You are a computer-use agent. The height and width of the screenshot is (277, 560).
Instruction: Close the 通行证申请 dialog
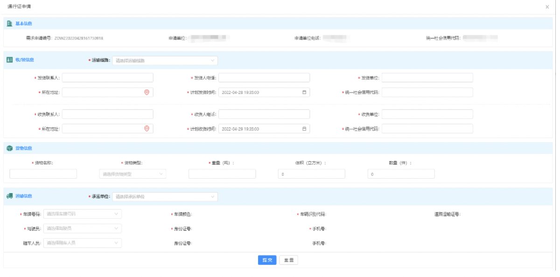[547, 7]
